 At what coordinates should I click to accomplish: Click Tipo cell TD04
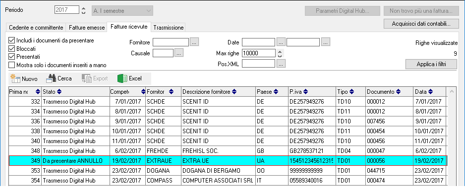pos(351,151)
